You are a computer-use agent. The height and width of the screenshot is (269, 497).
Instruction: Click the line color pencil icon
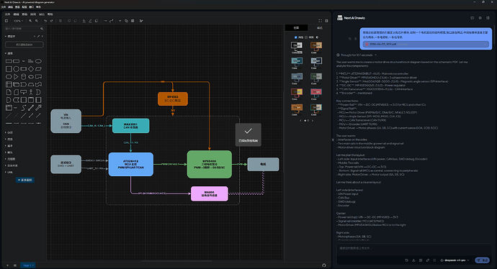90,21
